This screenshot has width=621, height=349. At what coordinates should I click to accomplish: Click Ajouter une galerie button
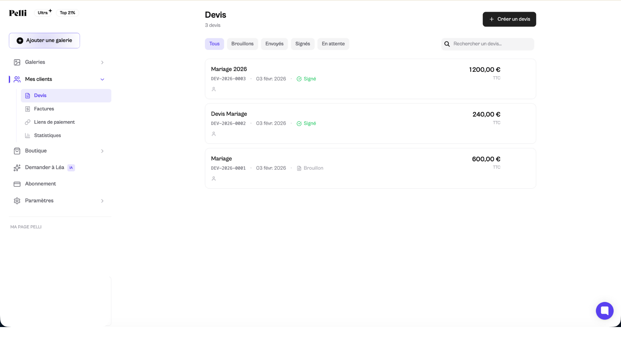(44, 41)
